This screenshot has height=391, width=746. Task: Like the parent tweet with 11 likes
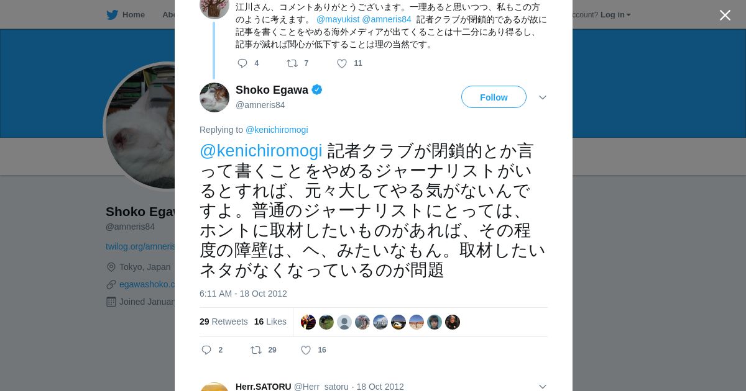(x=342, y=63)
